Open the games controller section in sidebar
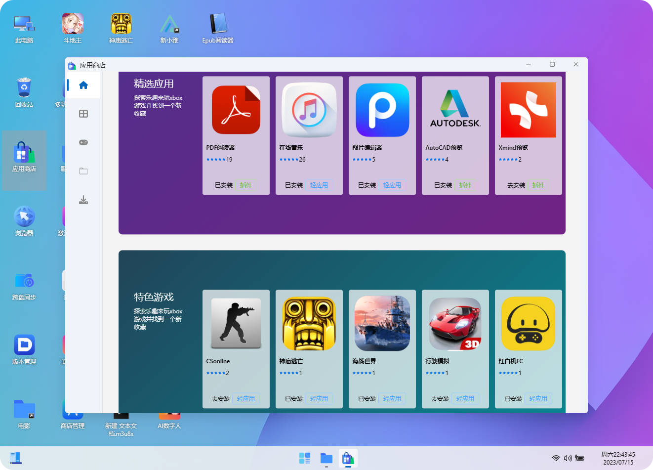653x470 pixels. point(83,142)
